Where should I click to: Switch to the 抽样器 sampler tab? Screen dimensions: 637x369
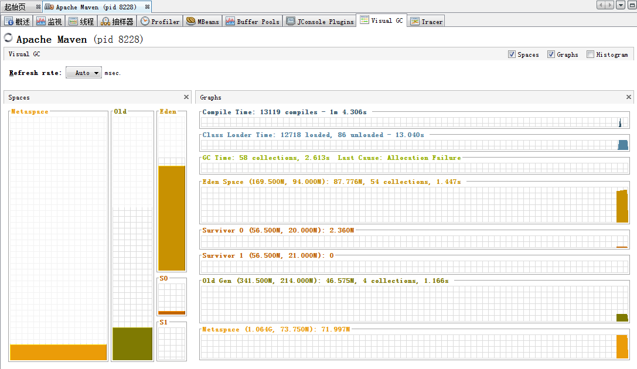click(117, 22)
